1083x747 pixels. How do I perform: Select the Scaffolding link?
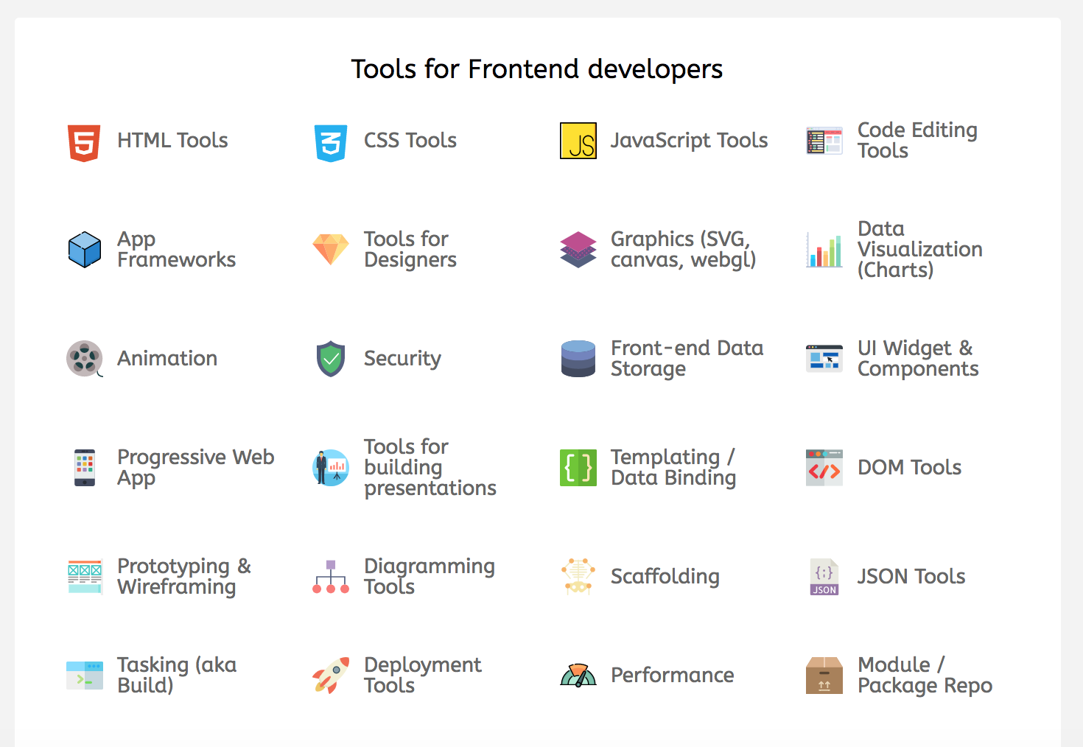tap(665, 577)
